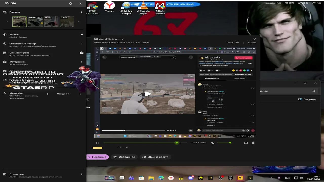Switch to the Недавние tab

(x=97, y=157)
